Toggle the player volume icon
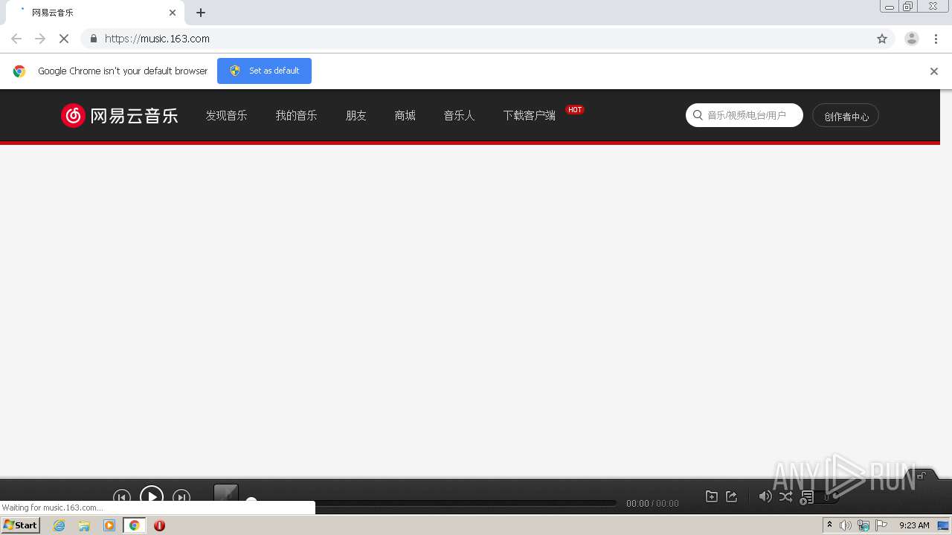This screenshot has width=952, height=535. [x=765, y=496]
